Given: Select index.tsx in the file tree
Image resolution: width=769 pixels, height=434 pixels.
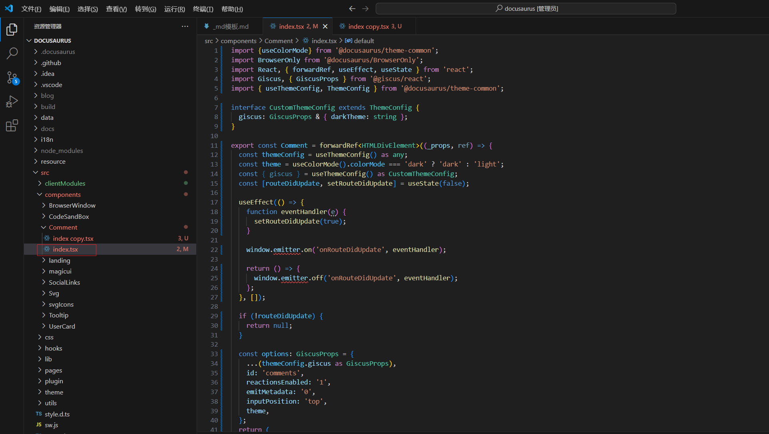Looking at the screenshot, I should click(x=110, y=249).
